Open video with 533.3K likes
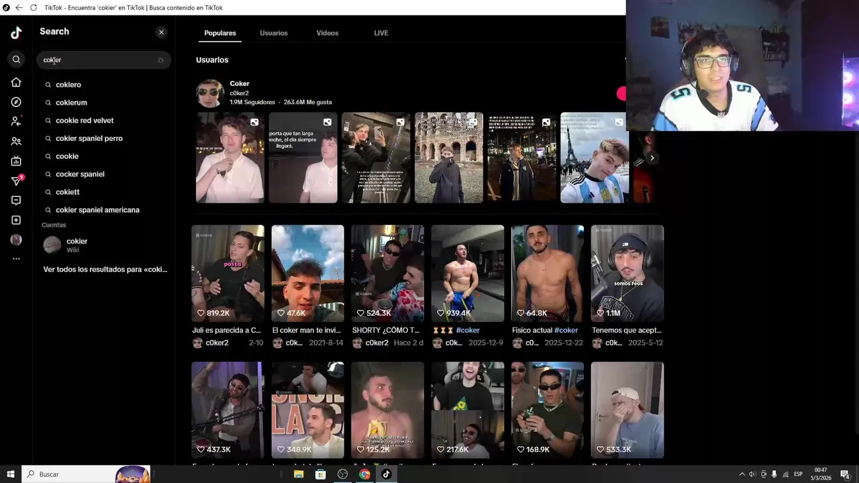The height and width of the screenshot is (483, 859). [627, 410]
